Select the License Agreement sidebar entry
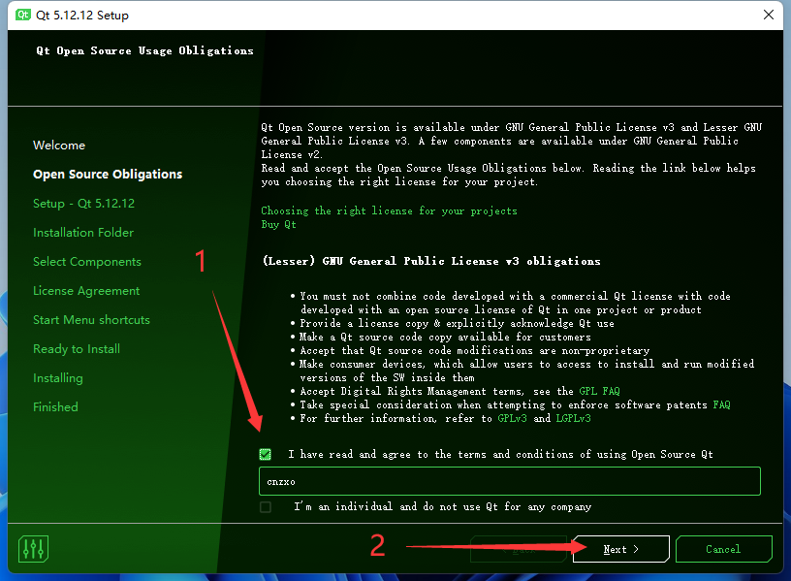 coord(85,290)
